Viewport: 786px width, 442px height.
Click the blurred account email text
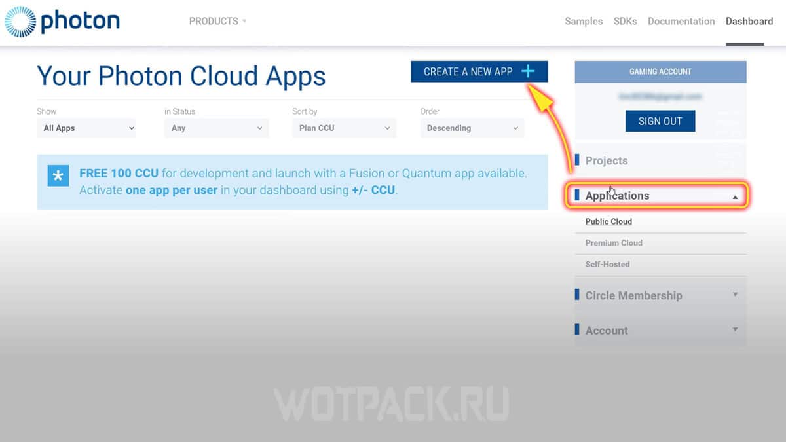[660, 96]
